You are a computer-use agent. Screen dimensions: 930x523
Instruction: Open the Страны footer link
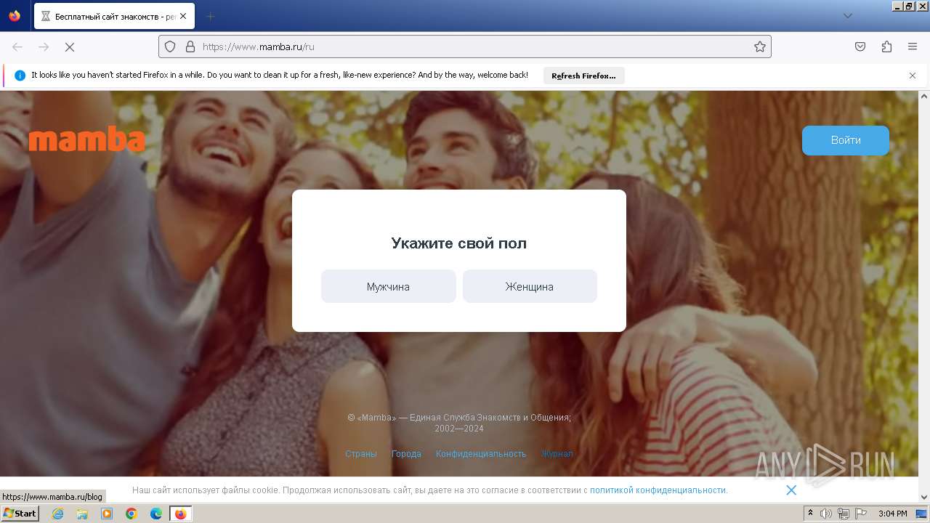point(361,454)
